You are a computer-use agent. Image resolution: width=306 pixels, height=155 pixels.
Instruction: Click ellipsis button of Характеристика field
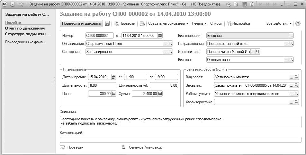pos(291,102)
